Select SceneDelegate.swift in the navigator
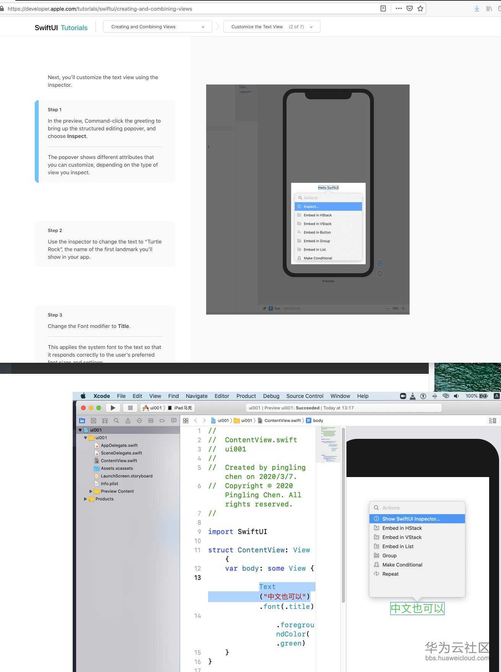 121,453
